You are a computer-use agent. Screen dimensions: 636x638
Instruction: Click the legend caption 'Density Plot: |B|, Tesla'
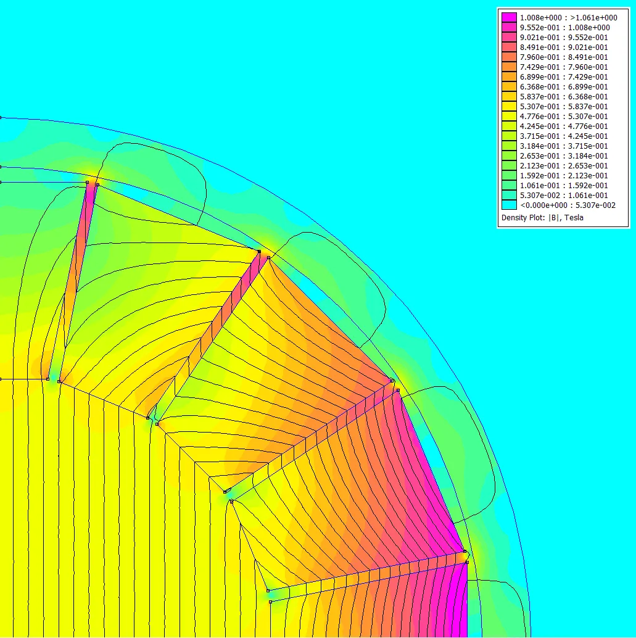(x=542, y=218)
